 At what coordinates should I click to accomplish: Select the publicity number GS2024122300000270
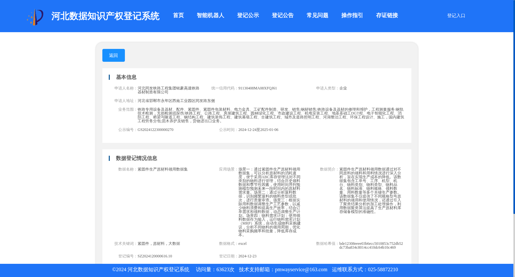(x=155, y=130)
